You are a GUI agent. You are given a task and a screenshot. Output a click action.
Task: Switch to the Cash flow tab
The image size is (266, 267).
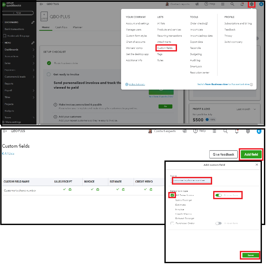[x=61, y=27]
